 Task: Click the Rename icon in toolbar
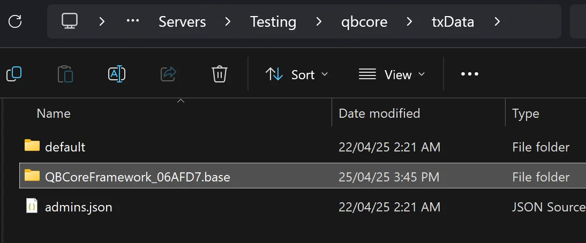pyautogui.click(x=116, y=74)
